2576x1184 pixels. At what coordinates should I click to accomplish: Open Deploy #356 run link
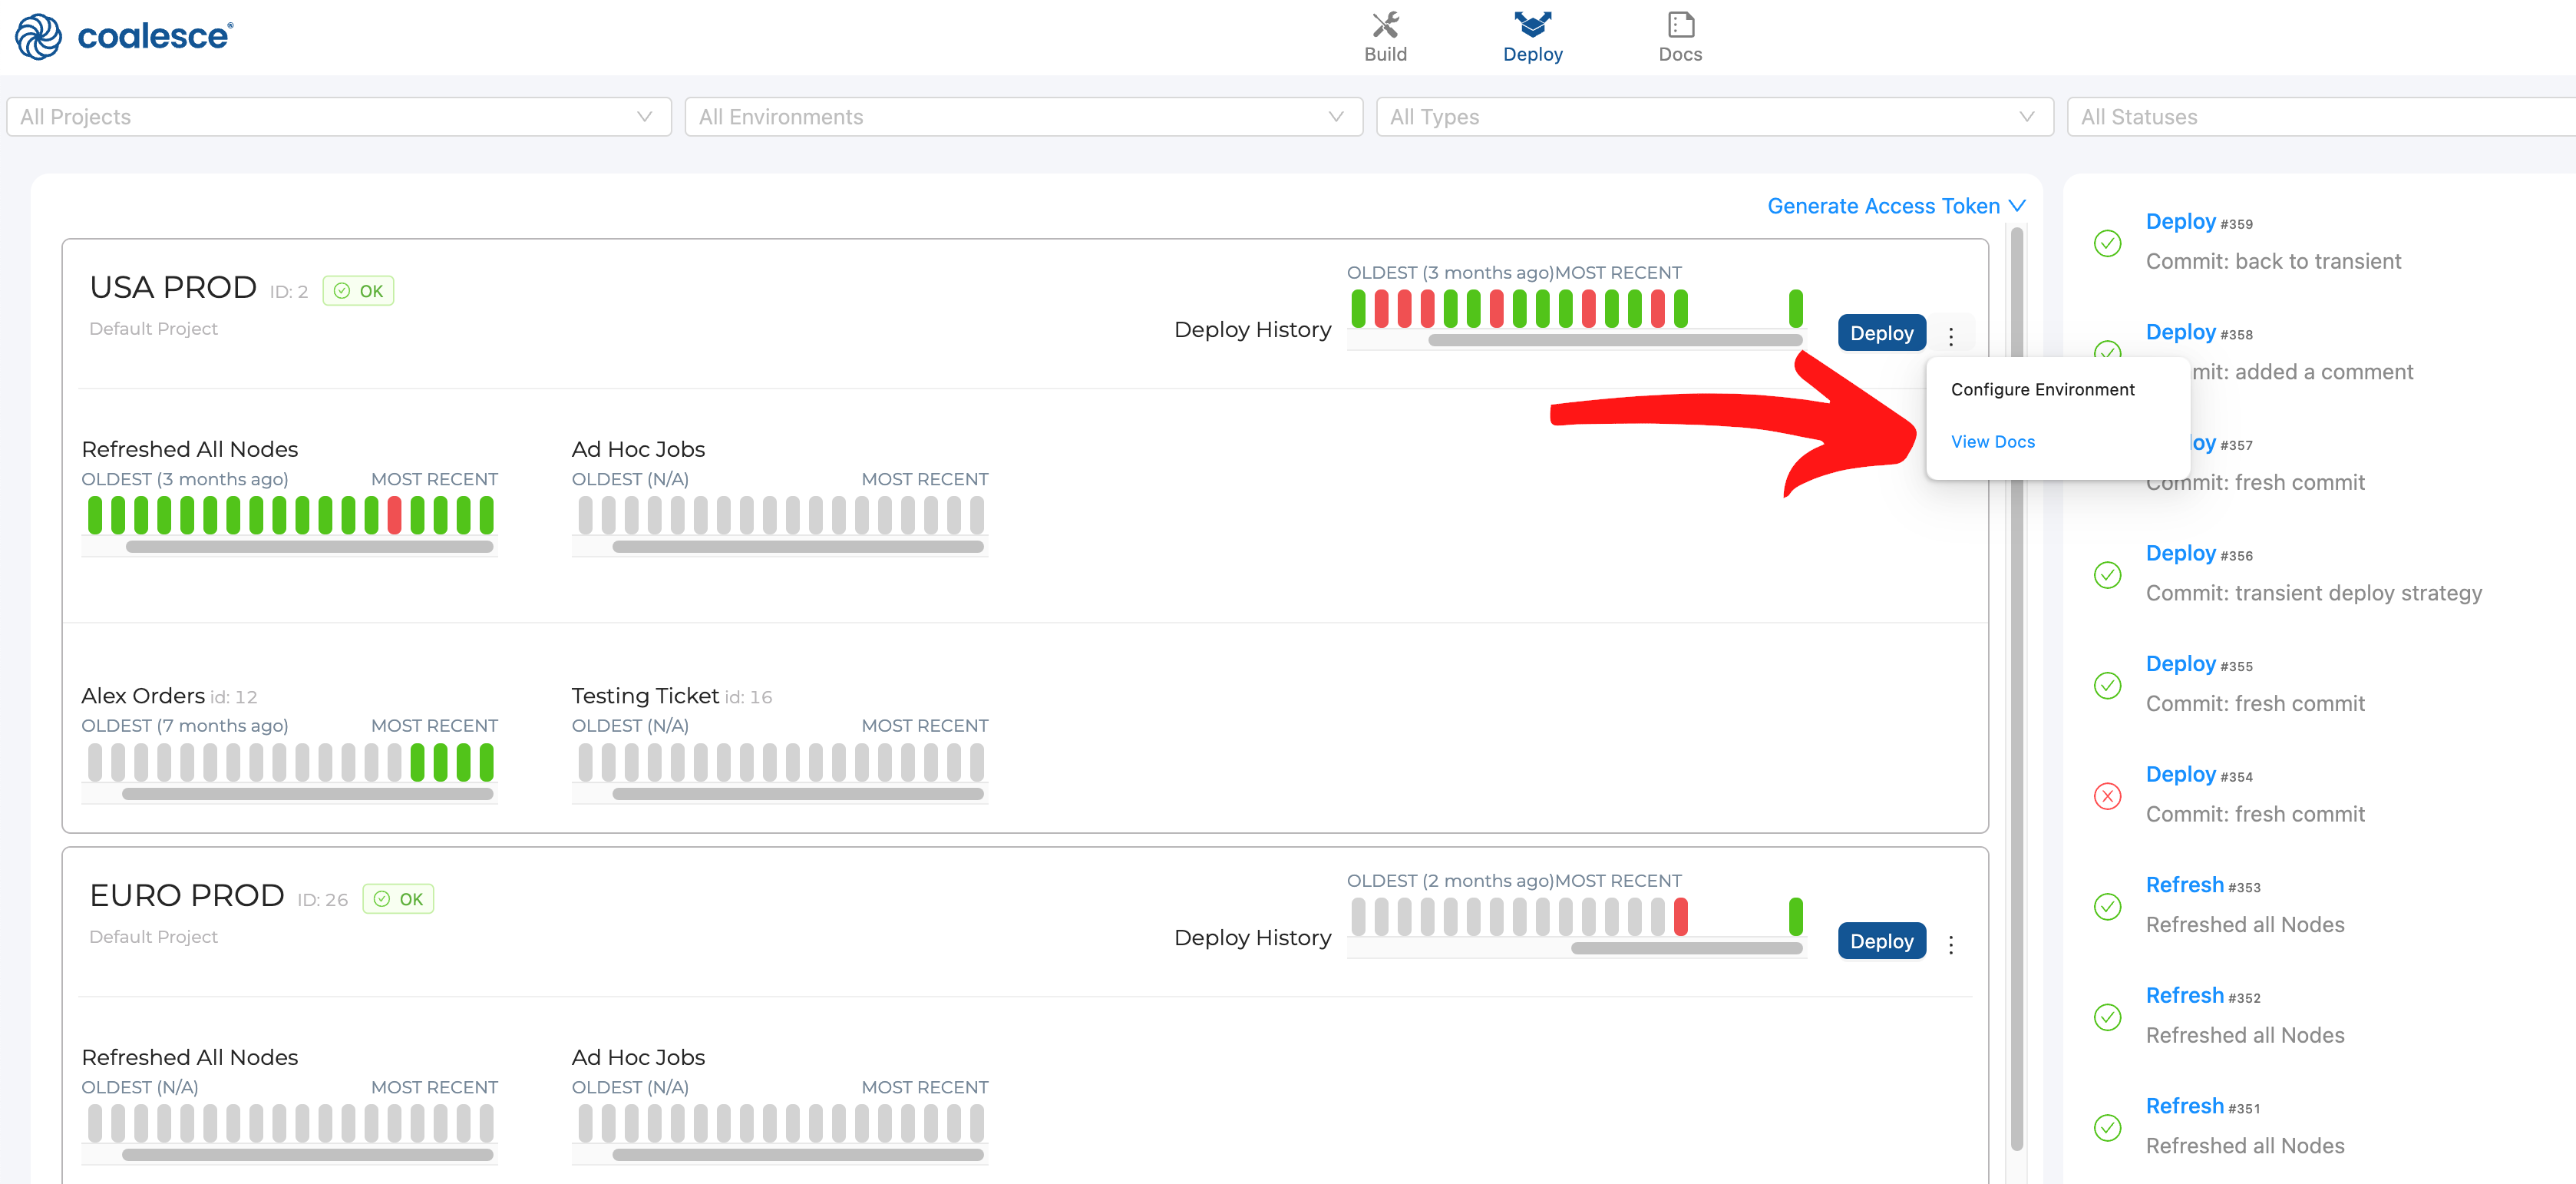tap(2180, 553)
